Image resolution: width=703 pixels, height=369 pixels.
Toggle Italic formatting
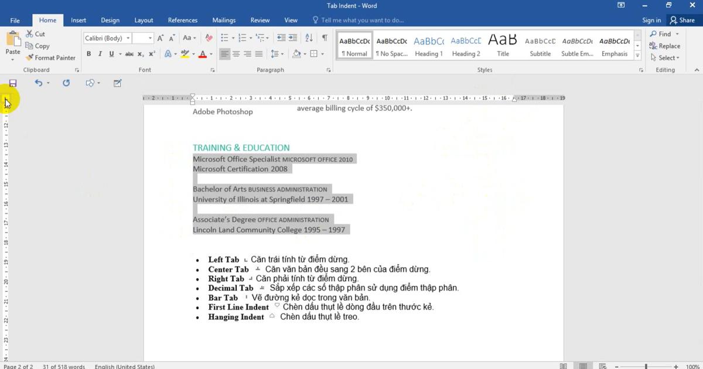(100, 54)
